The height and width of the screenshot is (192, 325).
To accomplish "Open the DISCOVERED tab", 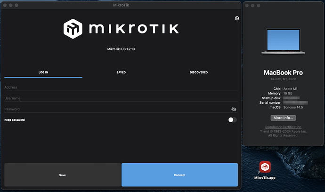I will [x=199, y=73].
